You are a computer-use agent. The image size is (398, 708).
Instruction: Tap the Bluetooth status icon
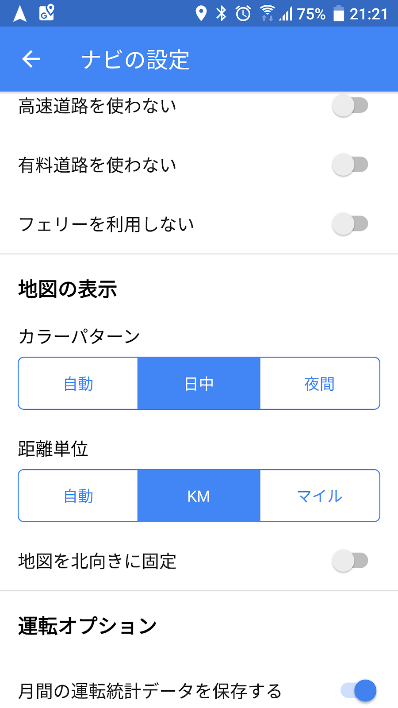click(x=221, y=13)
